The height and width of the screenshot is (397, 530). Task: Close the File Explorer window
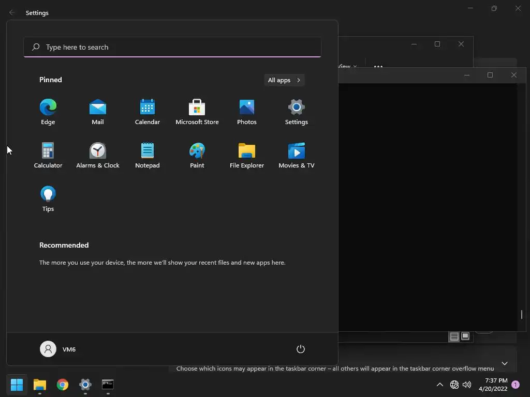pos(461,44)
